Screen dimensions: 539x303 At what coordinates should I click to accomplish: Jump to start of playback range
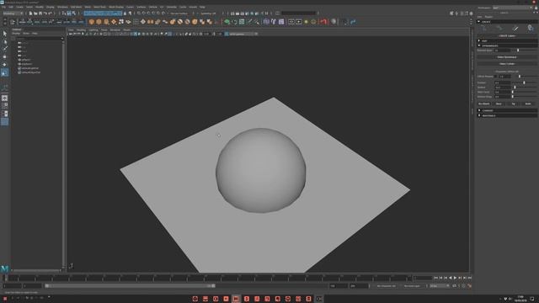point(436,278)
